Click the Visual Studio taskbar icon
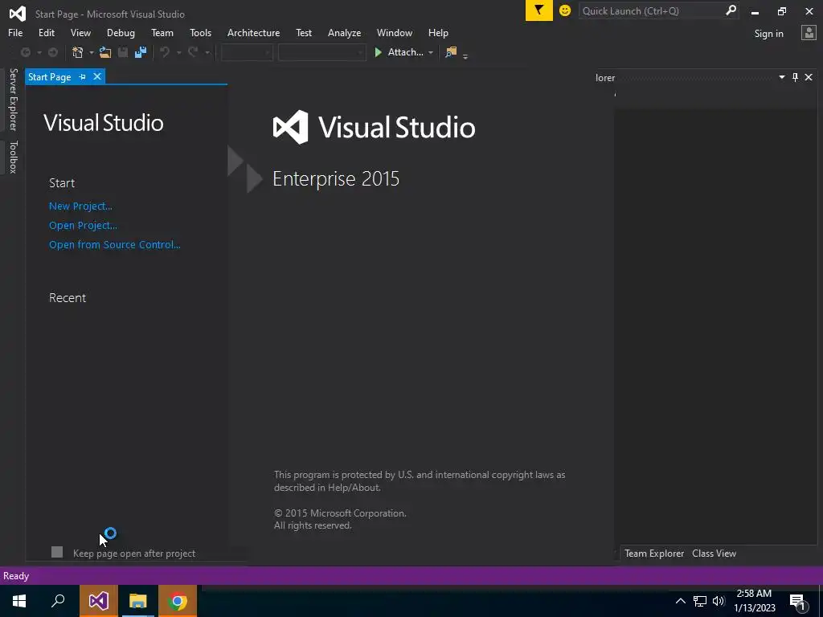The width and height of the screenshot is (823, 617). click(x=98, y=601)
